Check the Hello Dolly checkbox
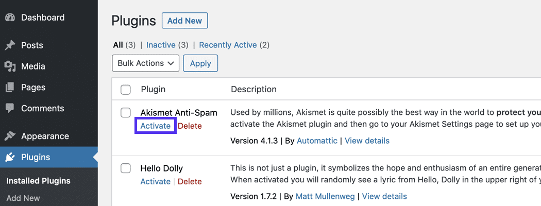The width and height of the screenshot is (541, 206). tap(126, 168)
